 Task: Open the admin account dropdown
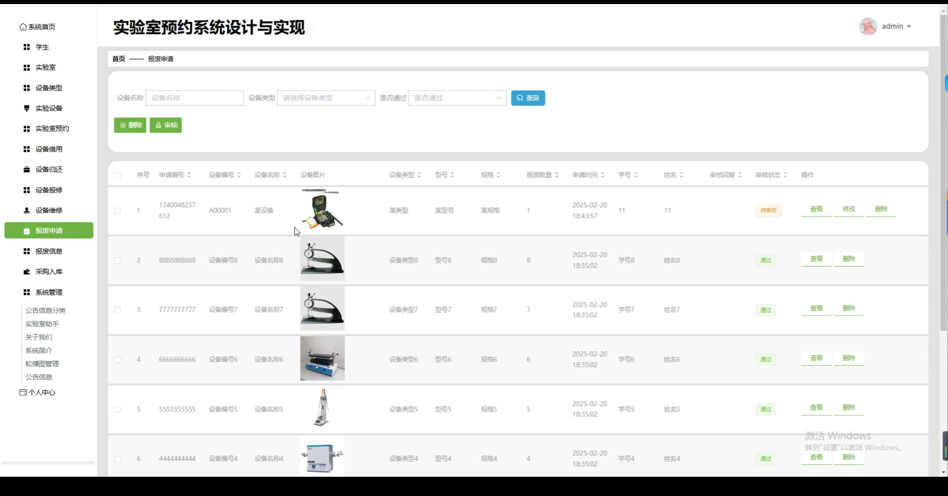click(x=896, y=26)
